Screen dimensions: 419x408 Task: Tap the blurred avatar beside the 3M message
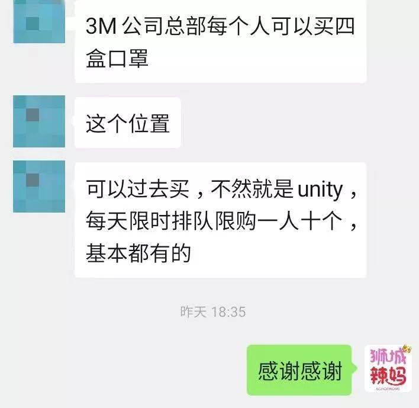tap(39, 21)
